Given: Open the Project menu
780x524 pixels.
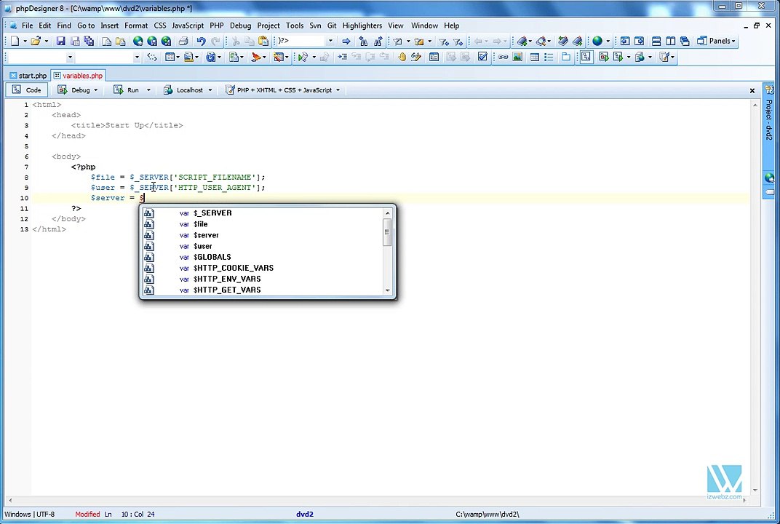Looking at the screenshot, I should (x=268, y=25).
